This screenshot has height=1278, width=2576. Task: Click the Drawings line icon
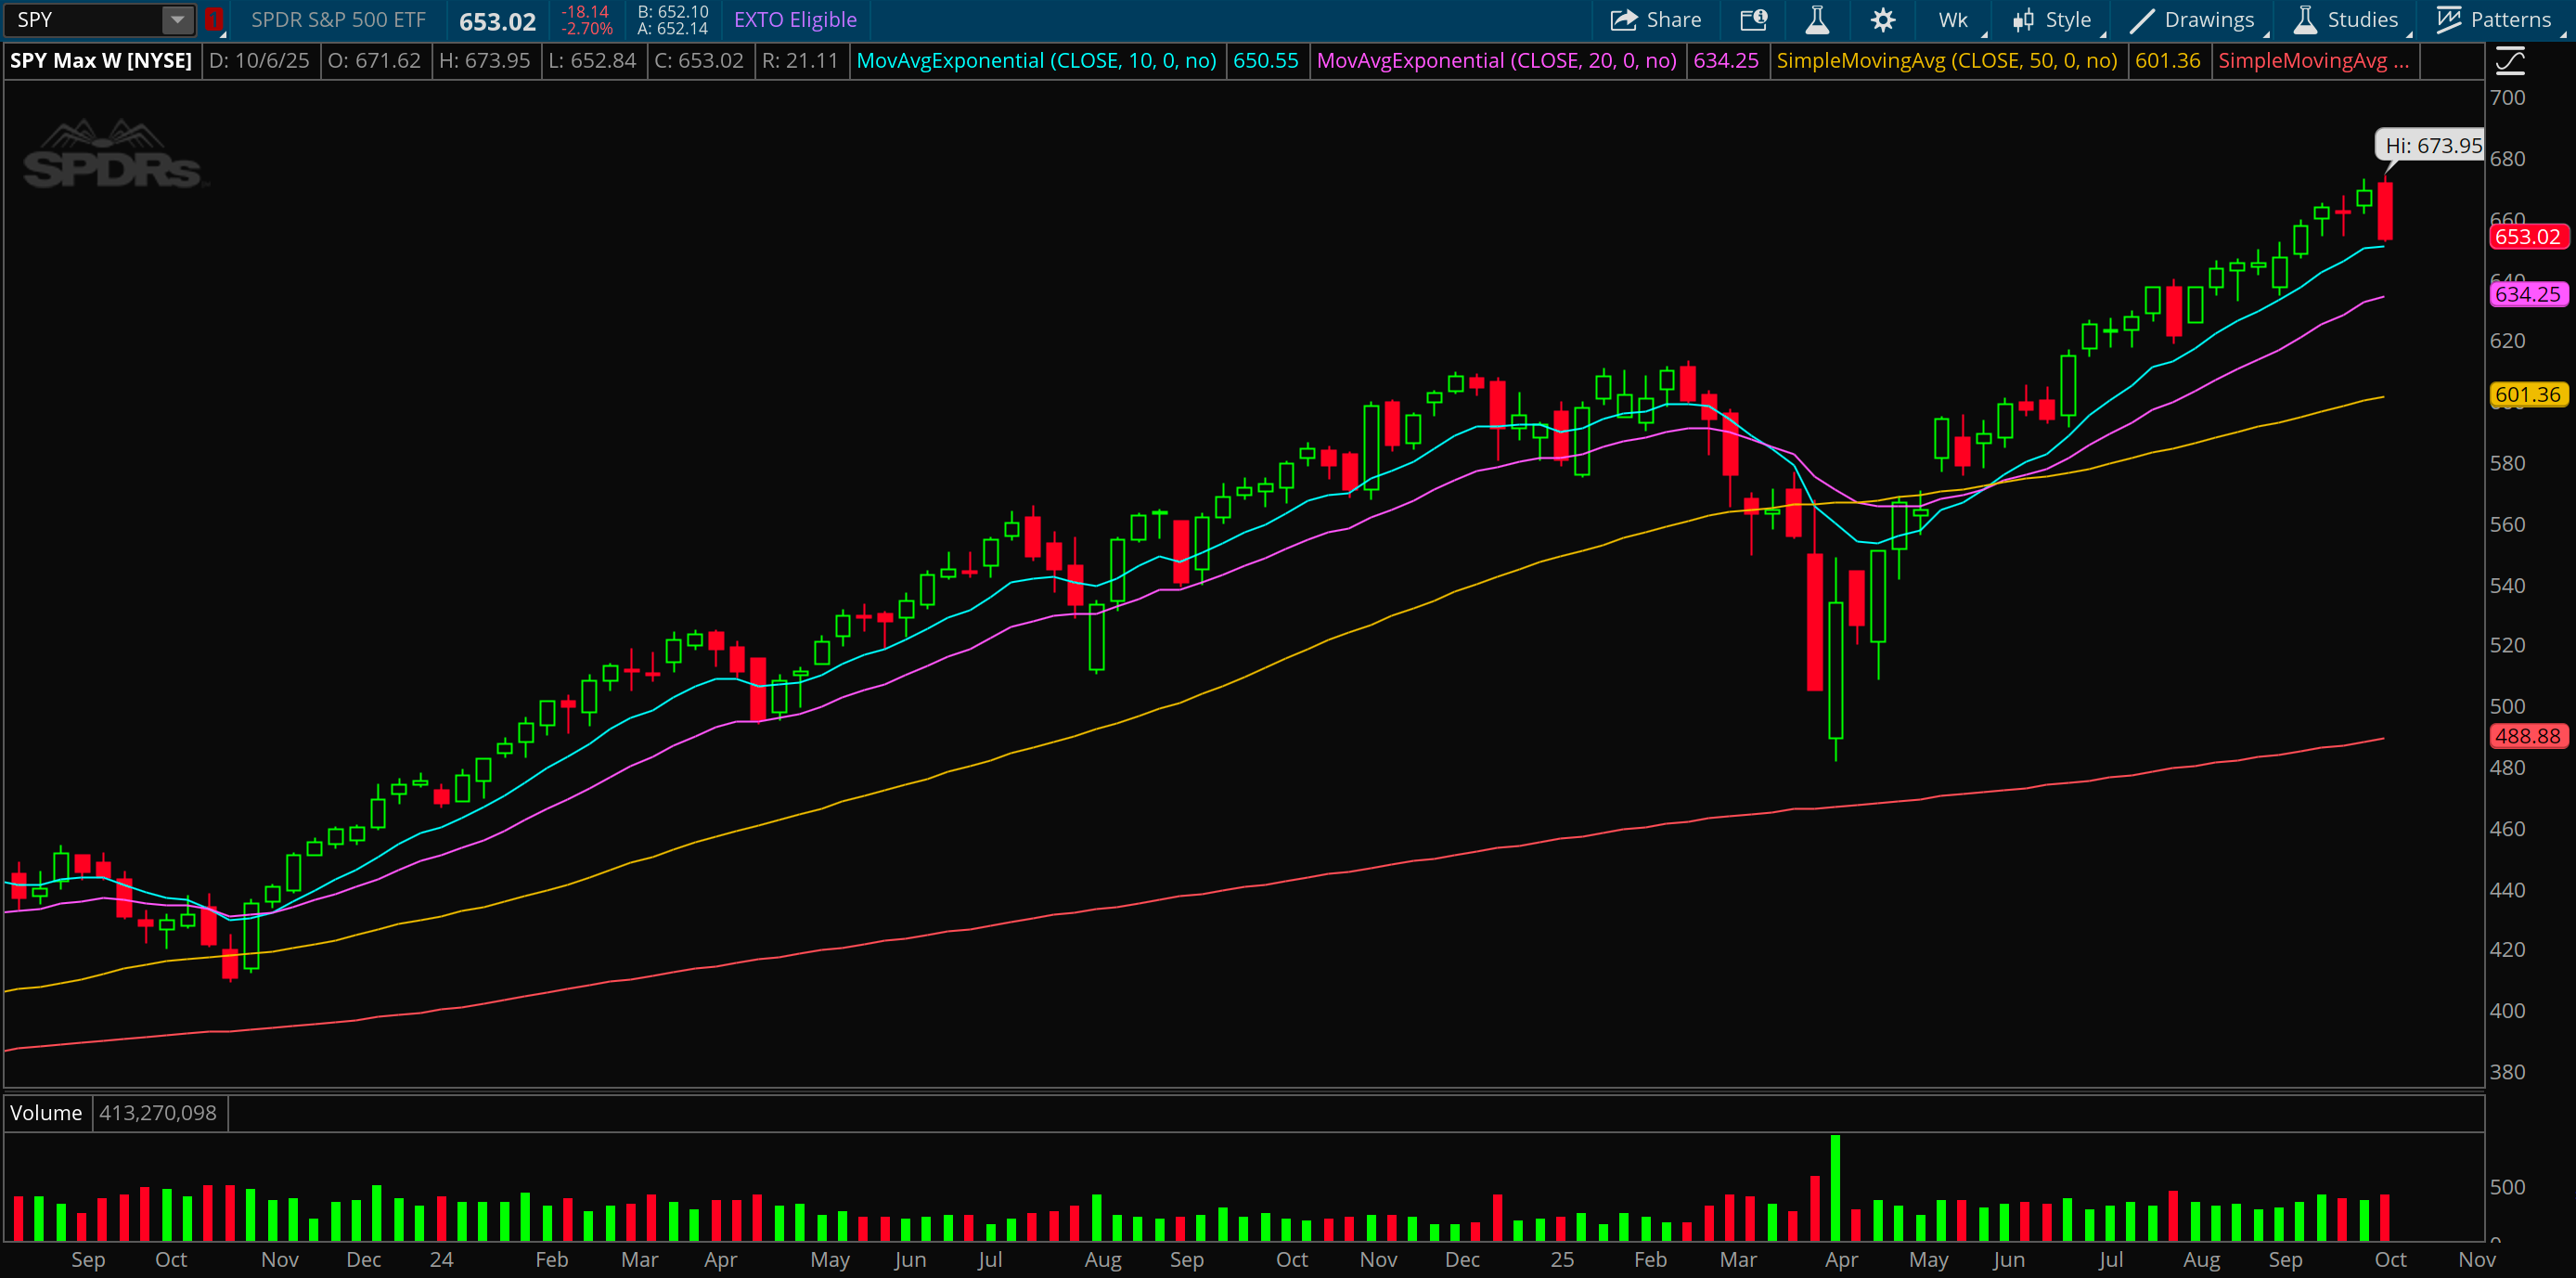[x=2141, y=20]
